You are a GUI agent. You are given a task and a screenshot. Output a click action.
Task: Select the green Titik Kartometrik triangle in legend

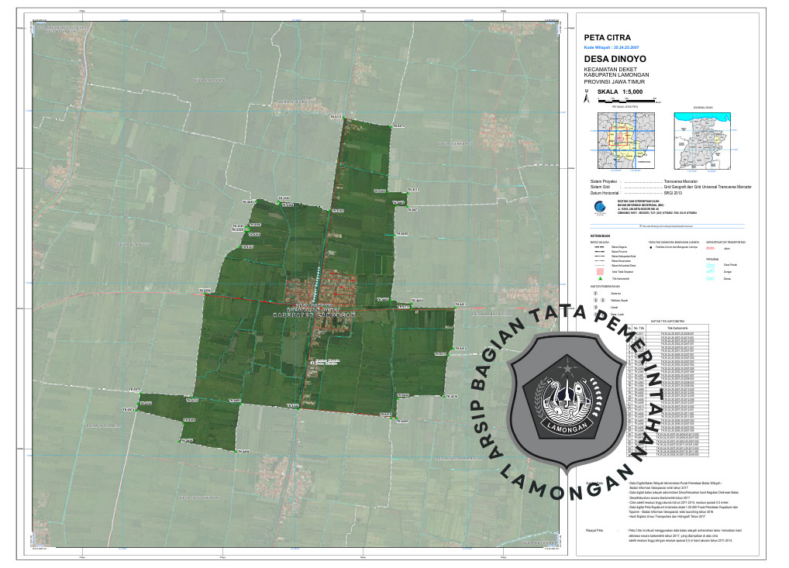pyautogui.click(x=596, y=278)
